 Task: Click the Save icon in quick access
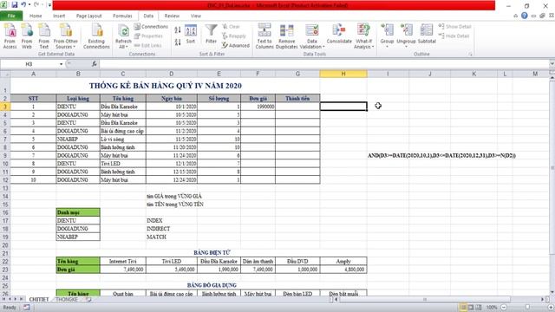pyautogui.click(x=15, y=5)
